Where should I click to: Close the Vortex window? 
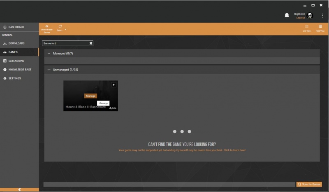tap(321, 5)
